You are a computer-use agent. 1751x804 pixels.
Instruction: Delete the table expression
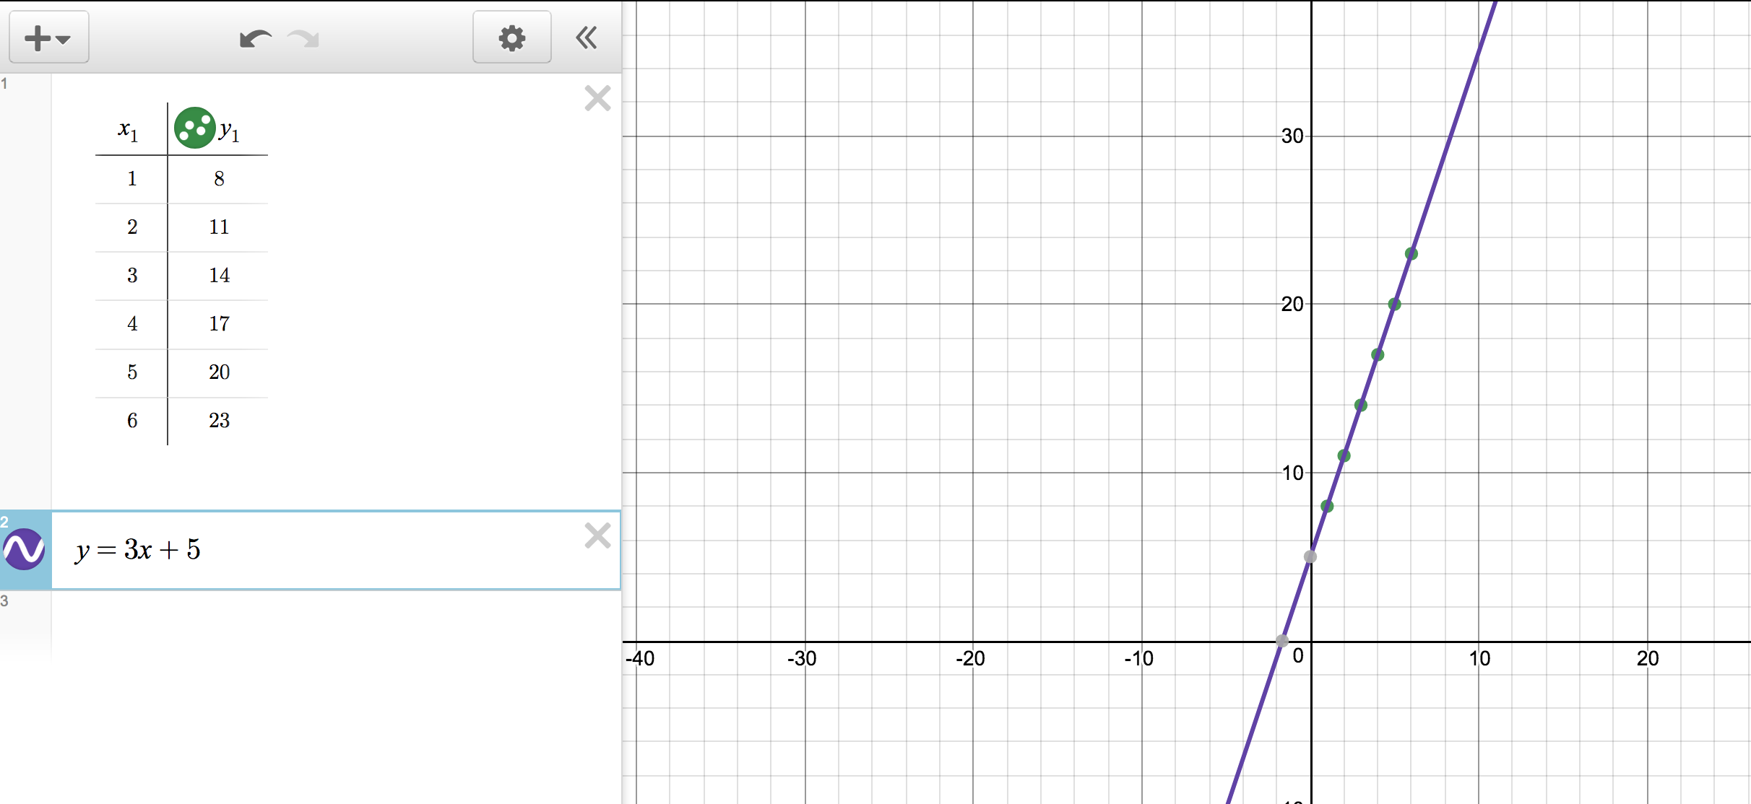(x=597, y=98)
